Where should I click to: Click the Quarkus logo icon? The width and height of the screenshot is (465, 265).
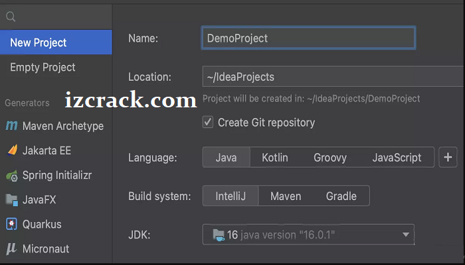click(x=11, y=225)
